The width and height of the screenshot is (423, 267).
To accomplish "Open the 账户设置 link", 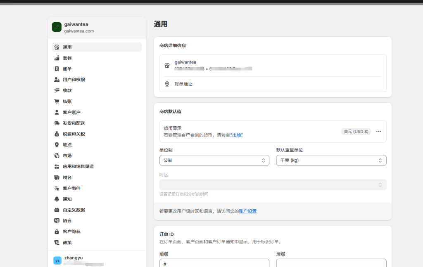I will pos(248,211).
